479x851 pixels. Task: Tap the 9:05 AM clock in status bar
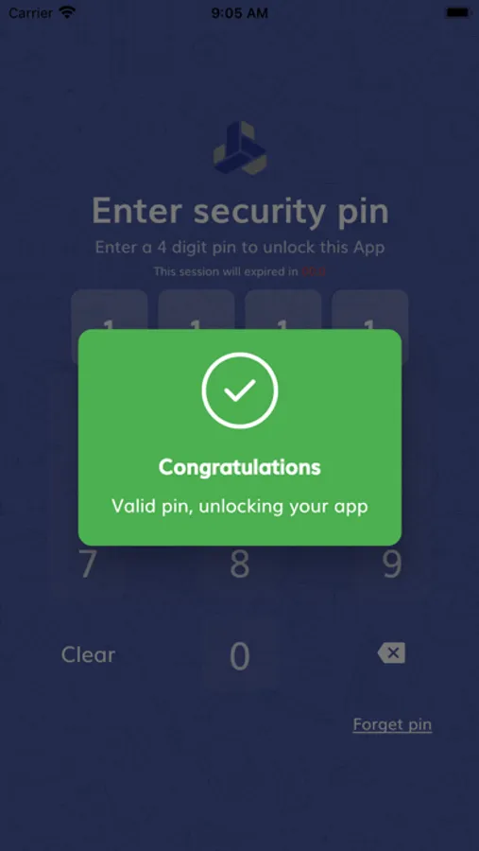(x=240, y=12)
